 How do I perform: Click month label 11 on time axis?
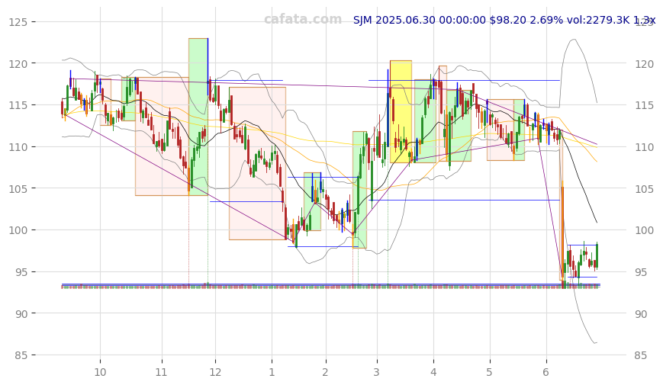pos(162,372)
